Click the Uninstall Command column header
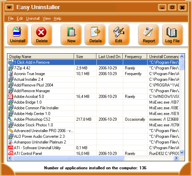 pyautogui.click(x=163, y=57)
